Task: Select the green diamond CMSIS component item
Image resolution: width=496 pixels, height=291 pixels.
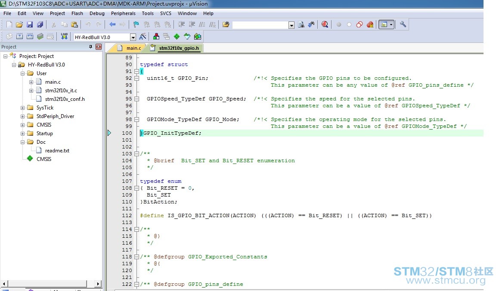Action: (x=43, y=159)
